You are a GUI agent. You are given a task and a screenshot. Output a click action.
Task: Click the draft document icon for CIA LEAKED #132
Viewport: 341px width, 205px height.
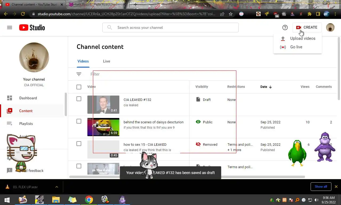coord(198,100)
